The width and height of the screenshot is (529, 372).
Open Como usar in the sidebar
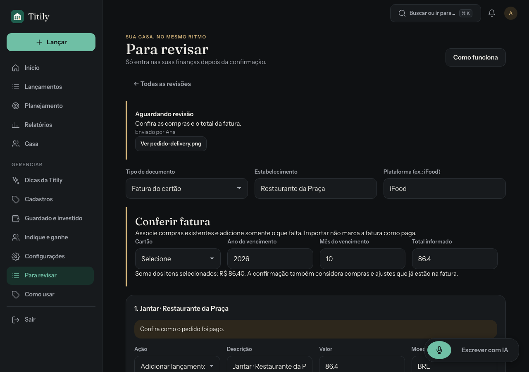pyautogui.click(x=51, y=294)
